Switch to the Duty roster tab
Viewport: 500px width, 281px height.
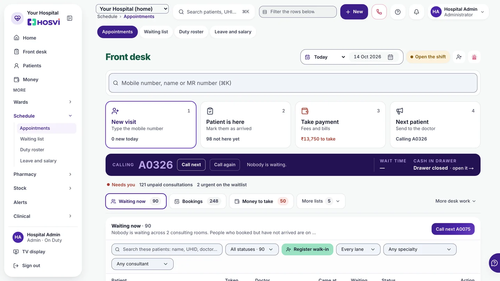(x=191, y=32)
